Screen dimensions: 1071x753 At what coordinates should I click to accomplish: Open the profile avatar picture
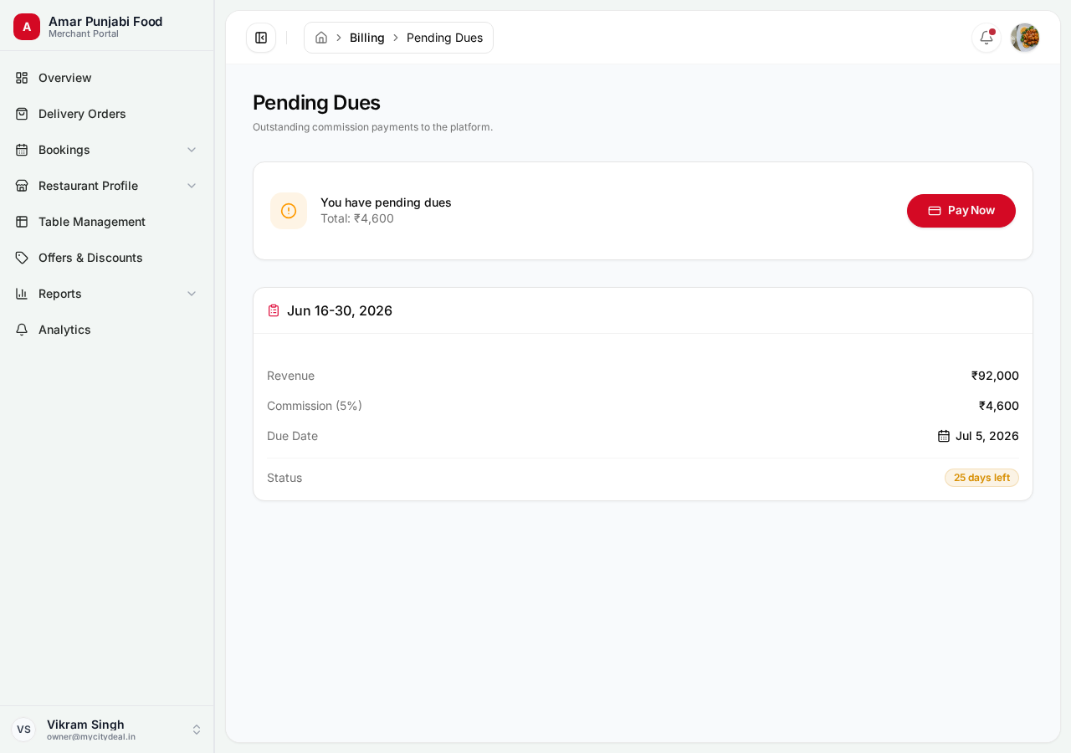click(1025, 38)
